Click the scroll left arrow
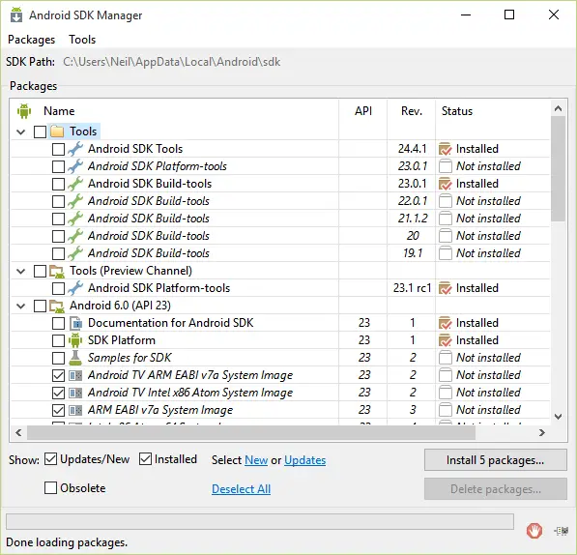577x555 pixels. click(x=18, y=433)
